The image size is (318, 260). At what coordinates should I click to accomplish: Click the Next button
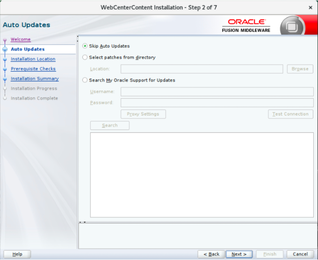pos(239,254)
